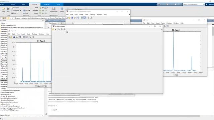The width and height of the screenshot is (214, 120).
Task: Click edit plot arrow in S2 Agent figure toolbar
Action: (x=165, y=26)
